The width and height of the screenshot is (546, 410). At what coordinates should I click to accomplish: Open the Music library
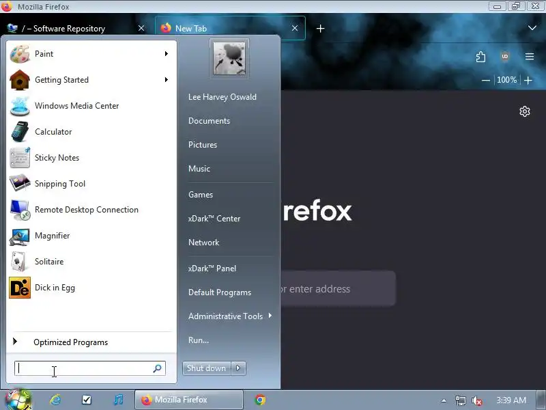point(199,168)
